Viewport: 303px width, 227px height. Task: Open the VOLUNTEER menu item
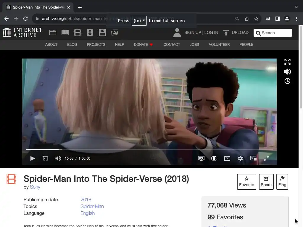(219, 45)
